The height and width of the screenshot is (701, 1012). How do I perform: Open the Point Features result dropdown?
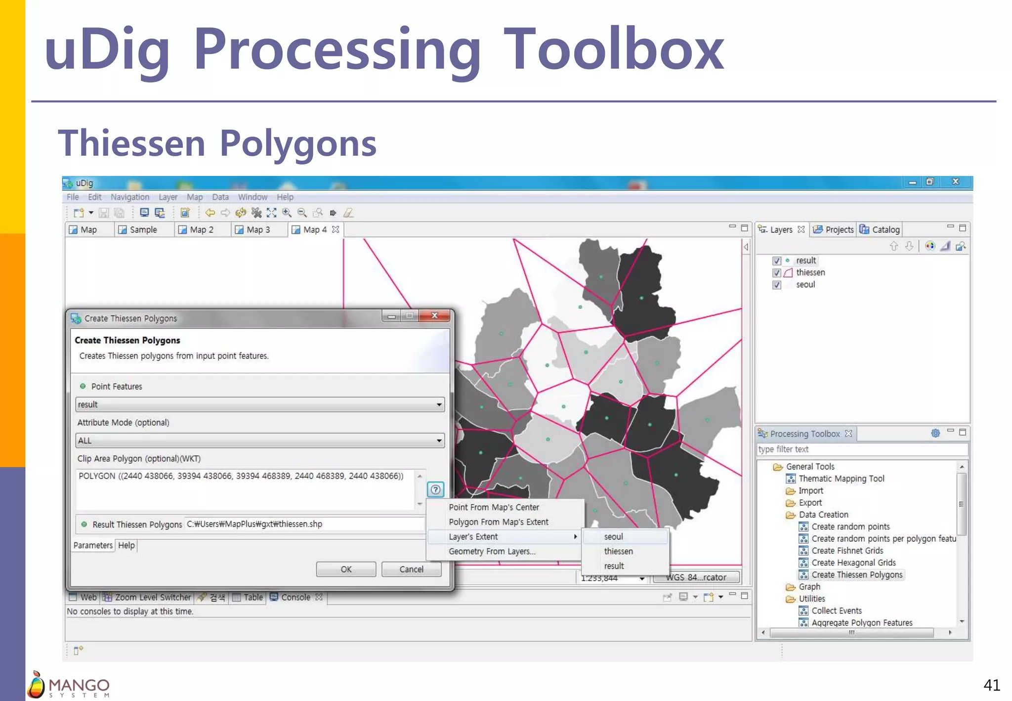[260, 404]
